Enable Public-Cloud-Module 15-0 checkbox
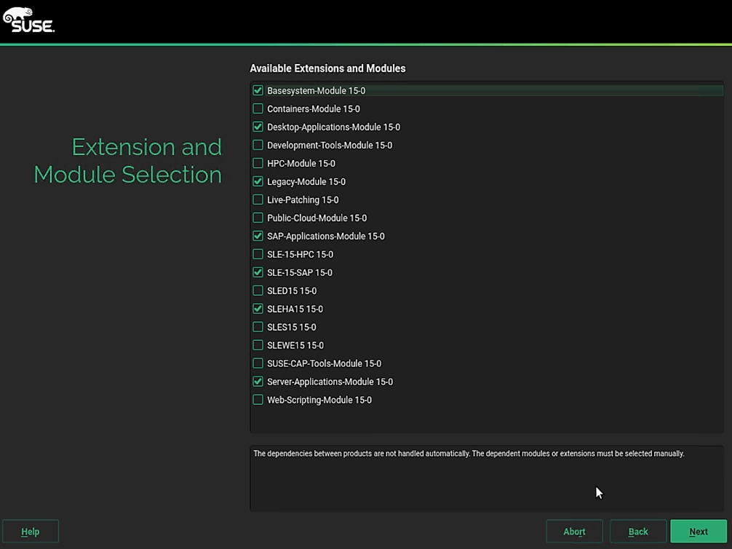Screen dimensions: 732x549 (258, 218)
